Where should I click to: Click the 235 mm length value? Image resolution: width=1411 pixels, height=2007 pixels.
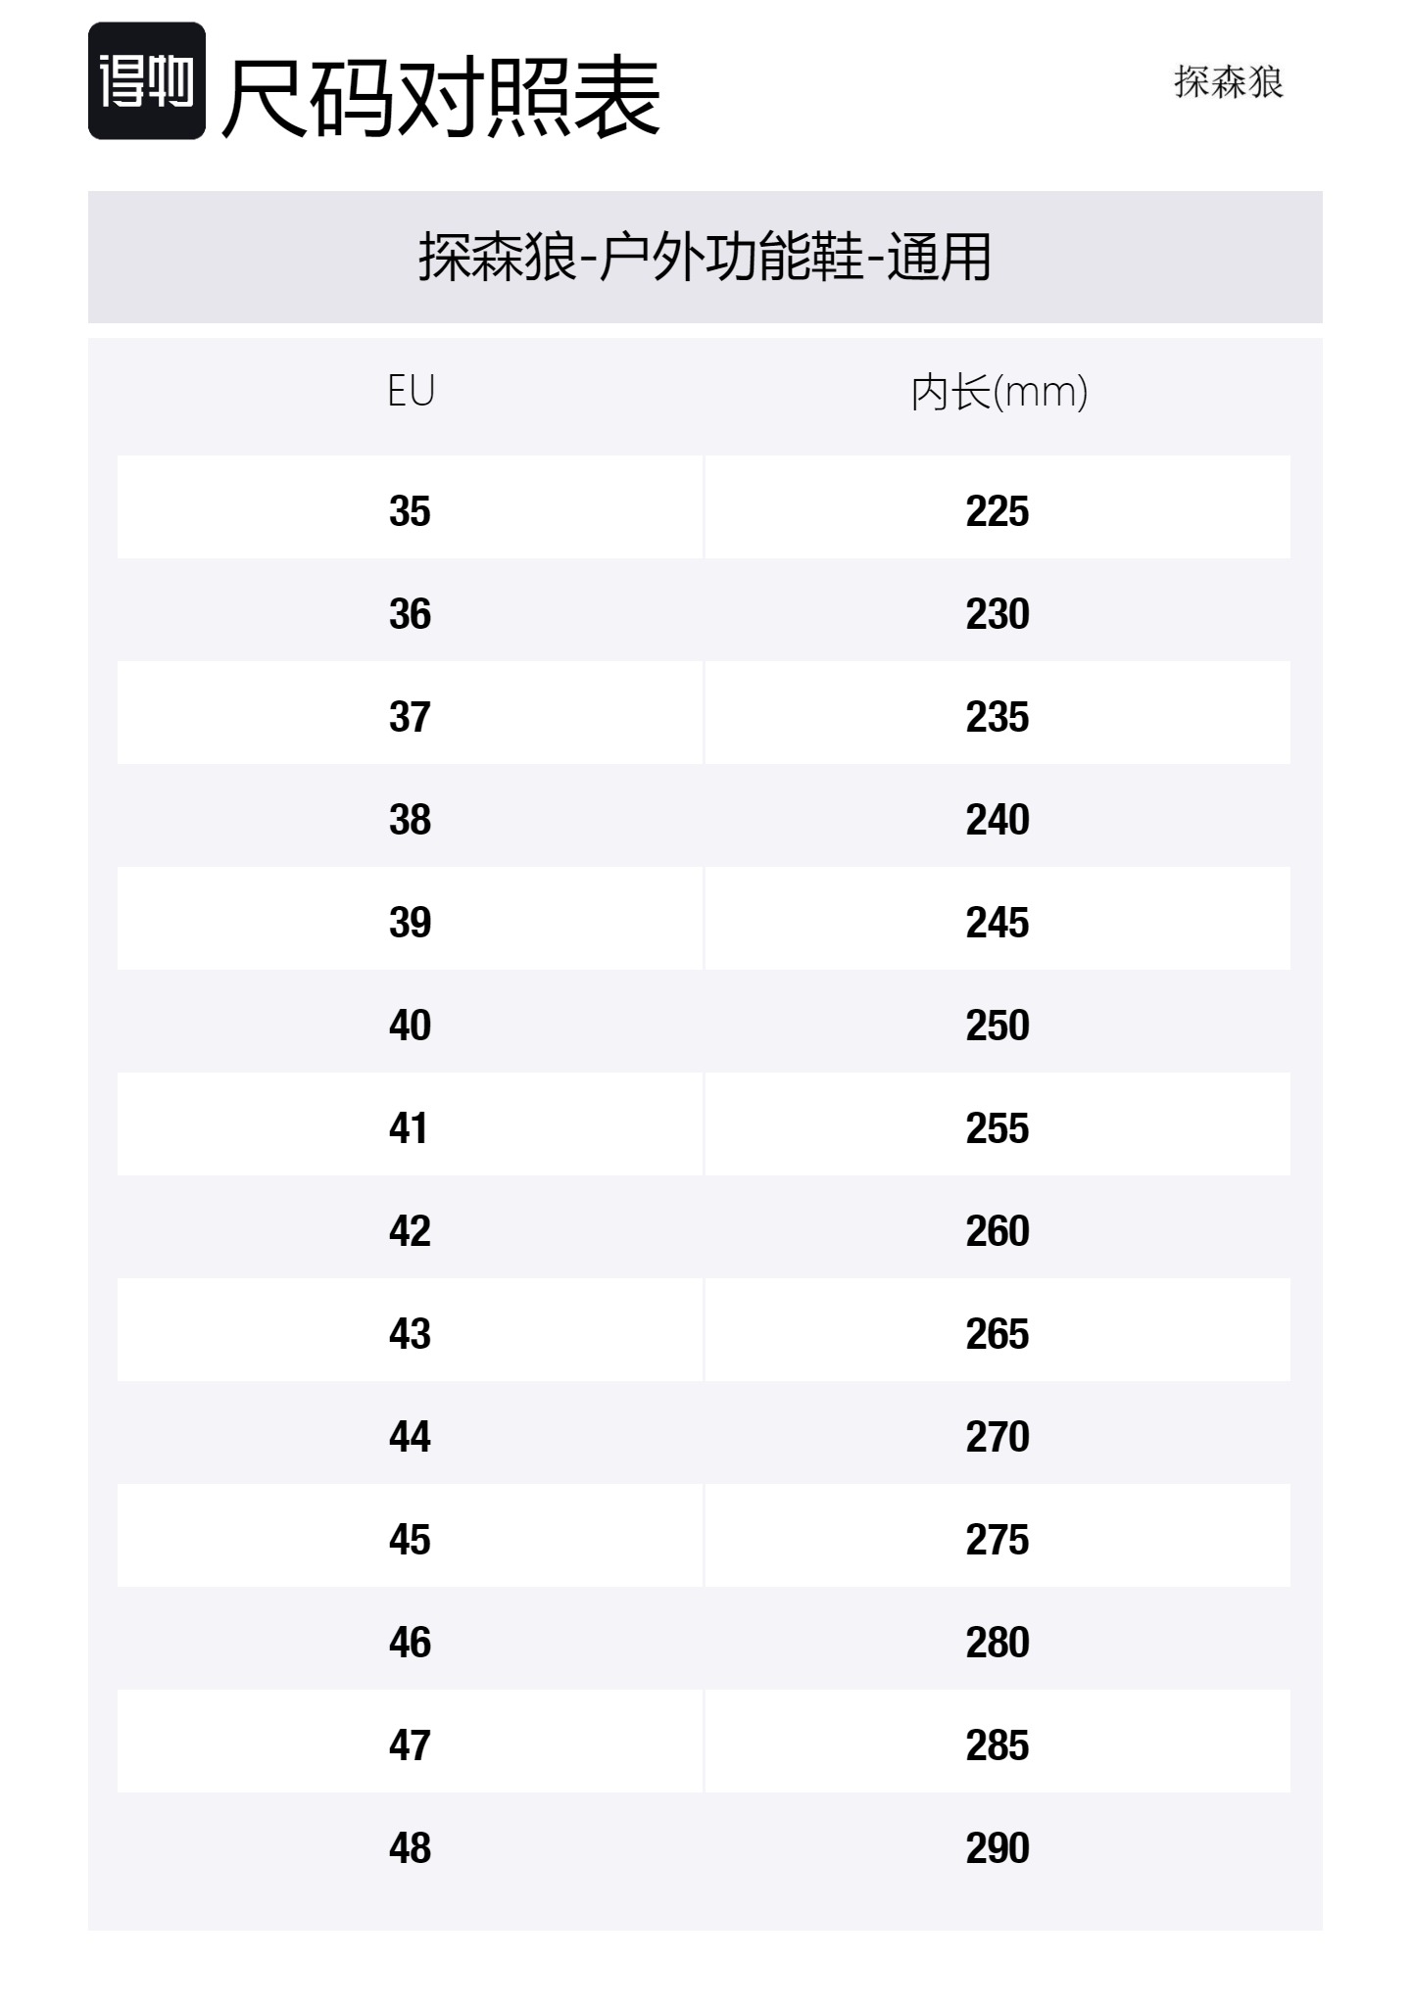997,717
